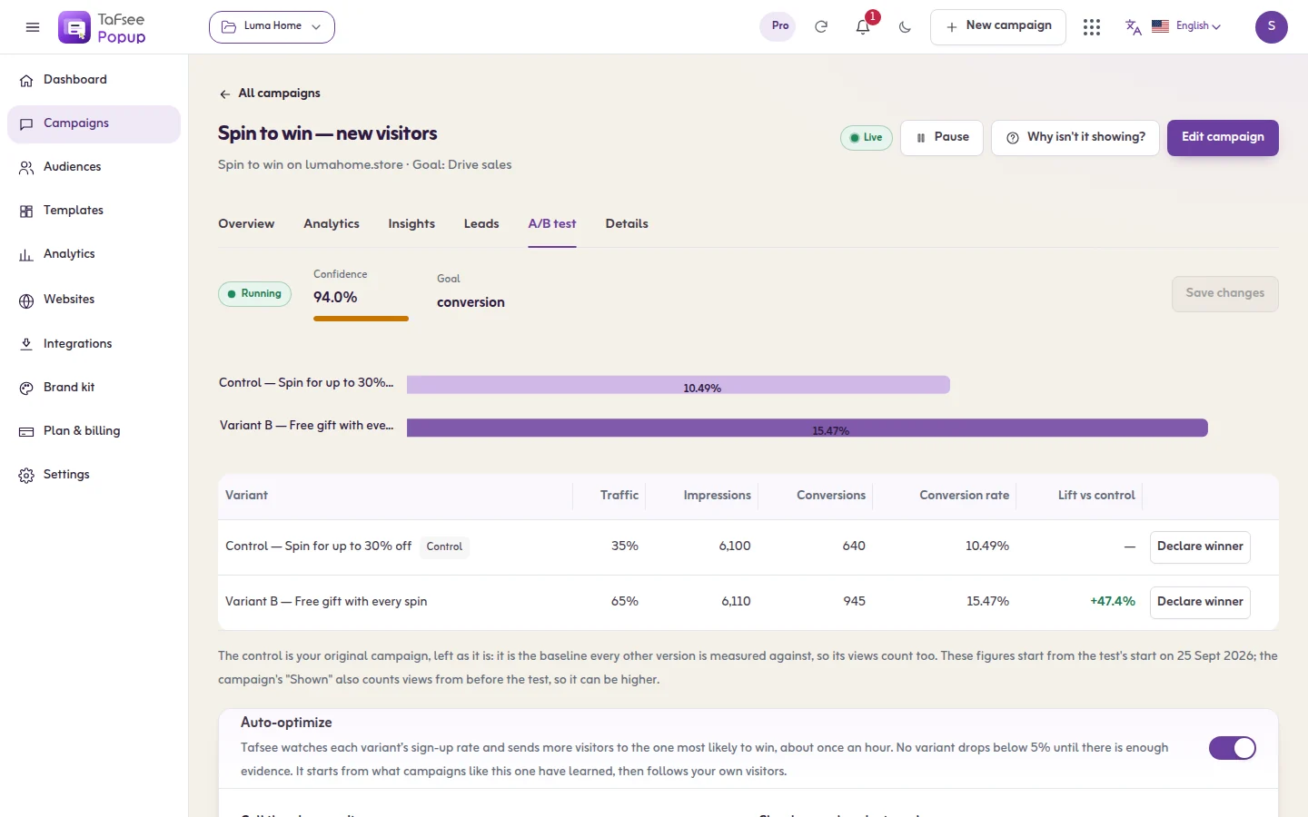Click the Brand kit palette icon
The width and height of the screenshot is (1308, 817).
point(26,389)
